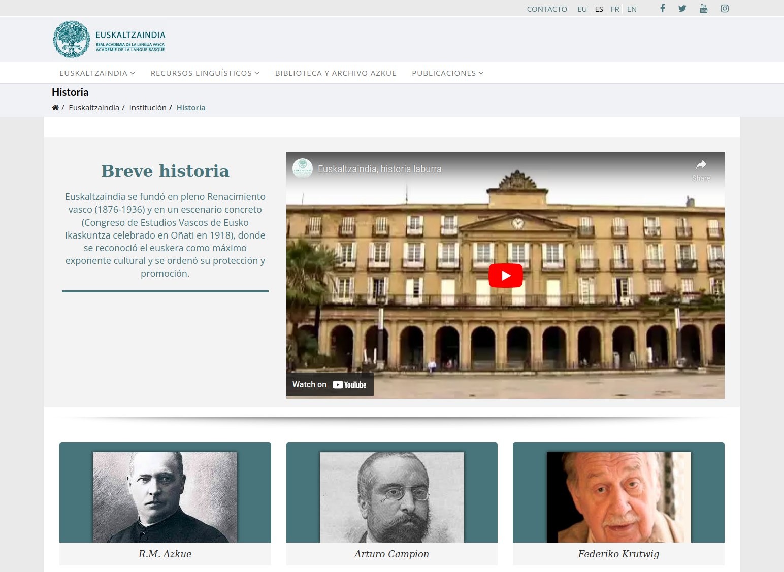784x572 pixels.
Task: Click Watch on YouTube button
Action: point(330,385)
